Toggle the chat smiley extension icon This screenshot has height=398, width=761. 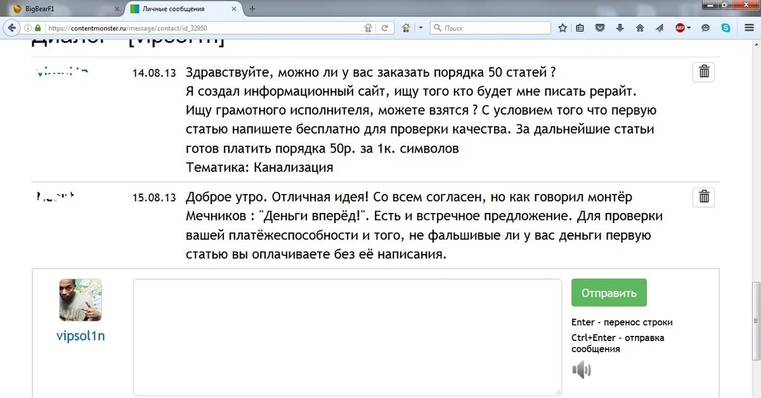coord(705,27)
